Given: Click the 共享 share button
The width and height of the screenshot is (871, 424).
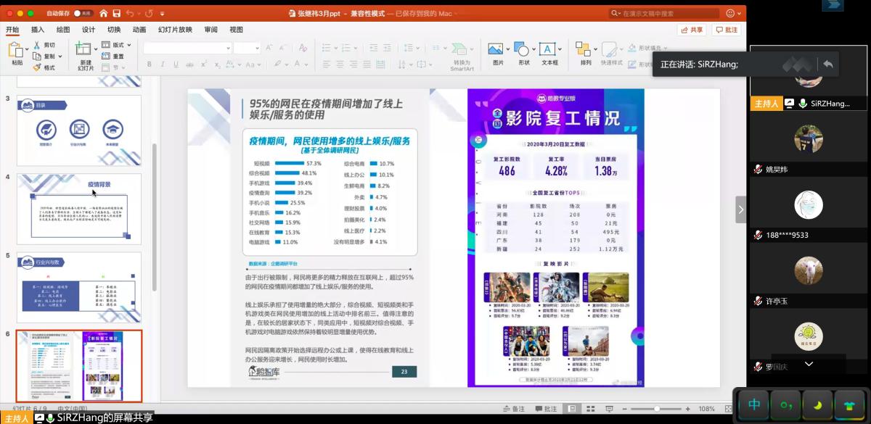Looking at the screenshot, I should pyautogui.click(x=691, y=30).
